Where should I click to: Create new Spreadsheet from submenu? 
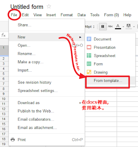[x=110, y=56]
